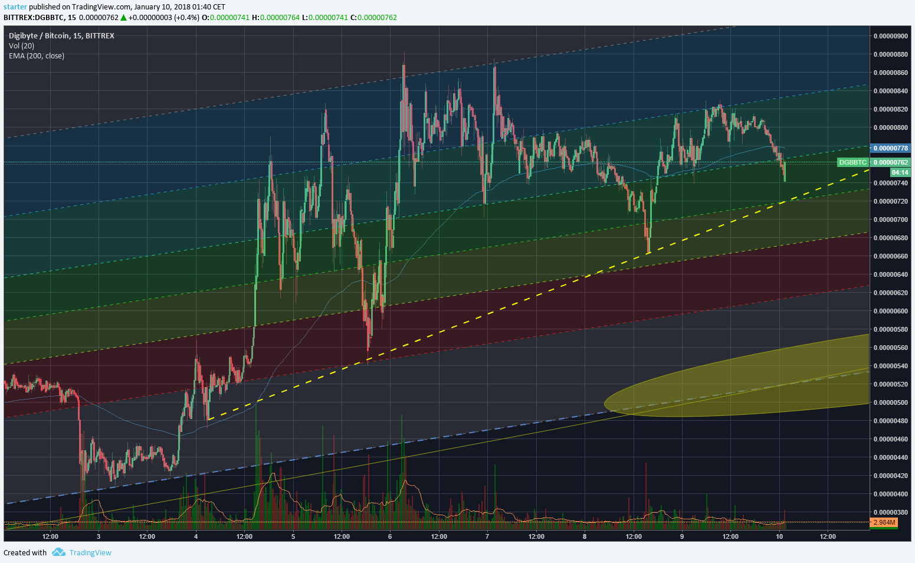Select the 'Vol (20)' indicator legend
This screenshot has height=563, width=915.
pyautogui.click(x=22, y=46)
